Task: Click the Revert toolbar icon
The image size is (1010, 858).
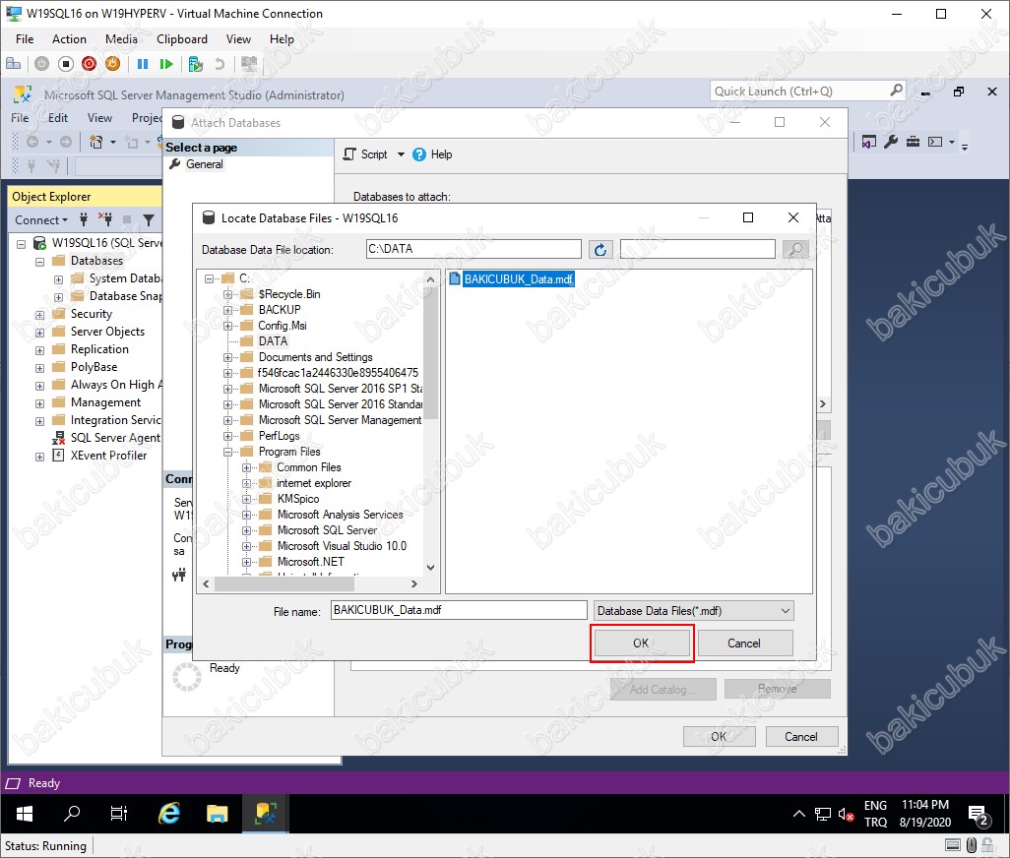Action: pyautogui.click(x=220, y=64)
